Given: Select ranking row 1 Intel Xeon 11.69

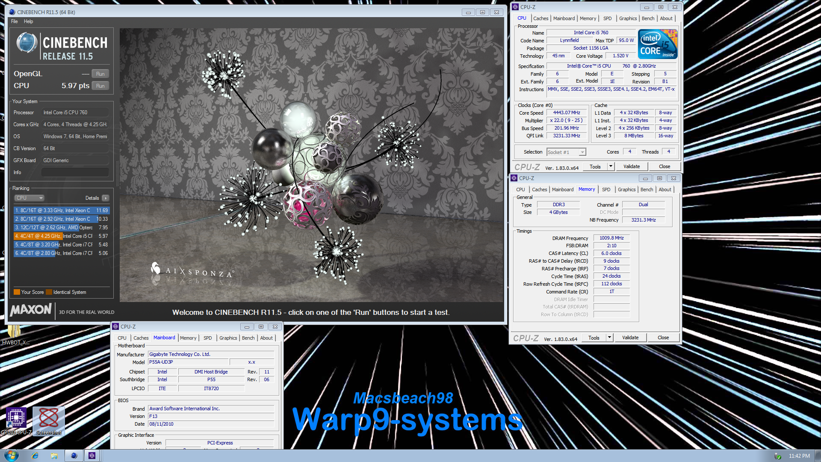Looking at the screenshot, I should click(x=62, y=210).
